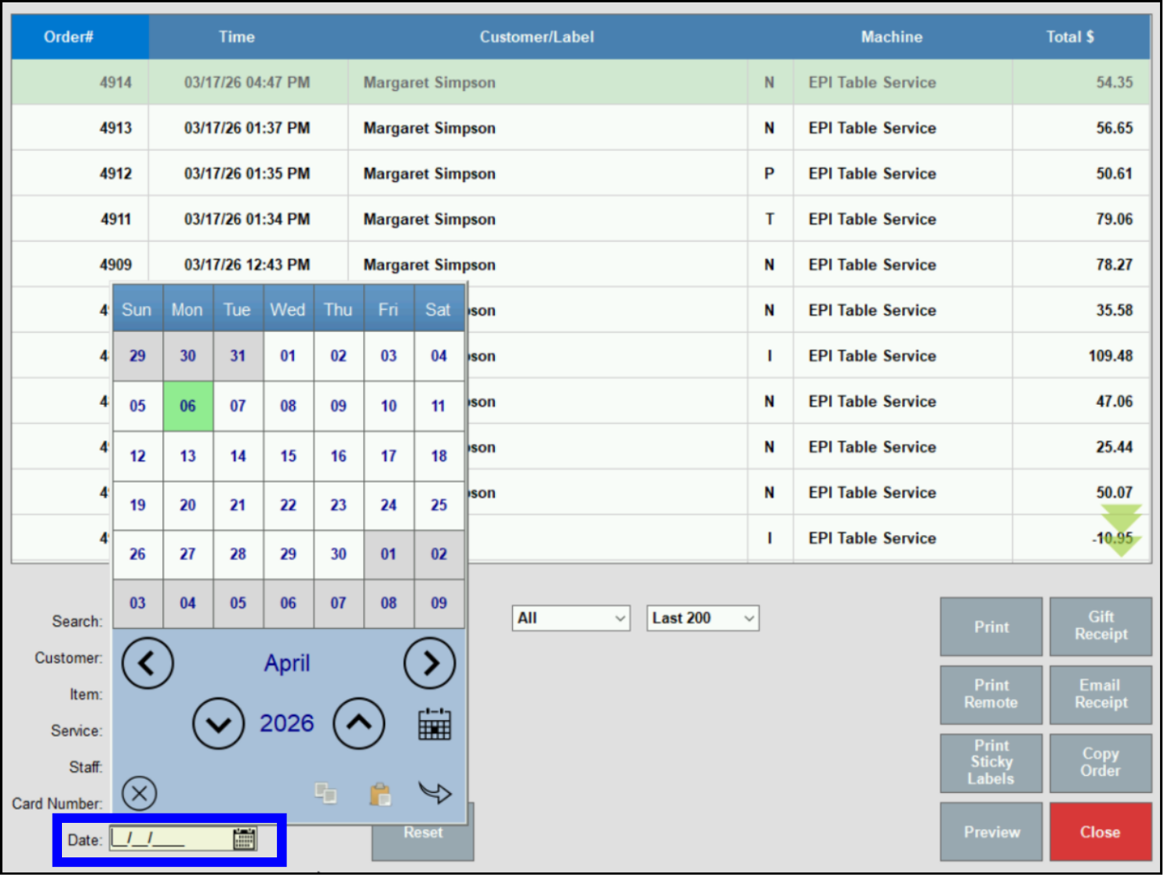Decrease the year using the down chevron

(x=218, y=723)
